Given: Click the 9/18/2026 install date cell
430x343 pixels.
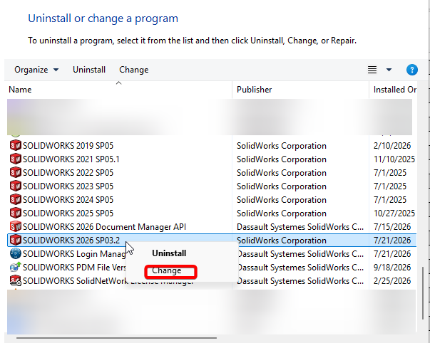Looking at the screenshot, I should [392, 268].
